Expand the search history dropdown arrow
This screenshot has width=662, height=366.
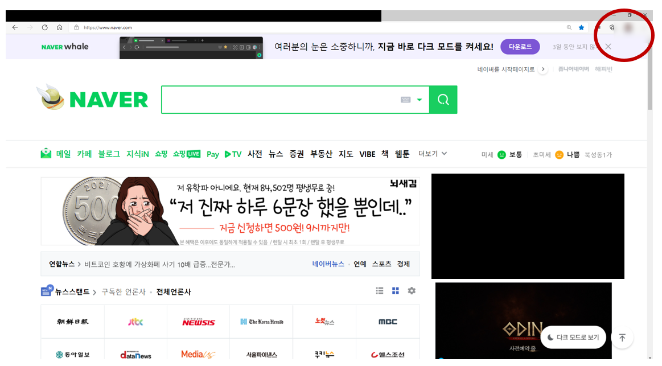coord(420,100)
